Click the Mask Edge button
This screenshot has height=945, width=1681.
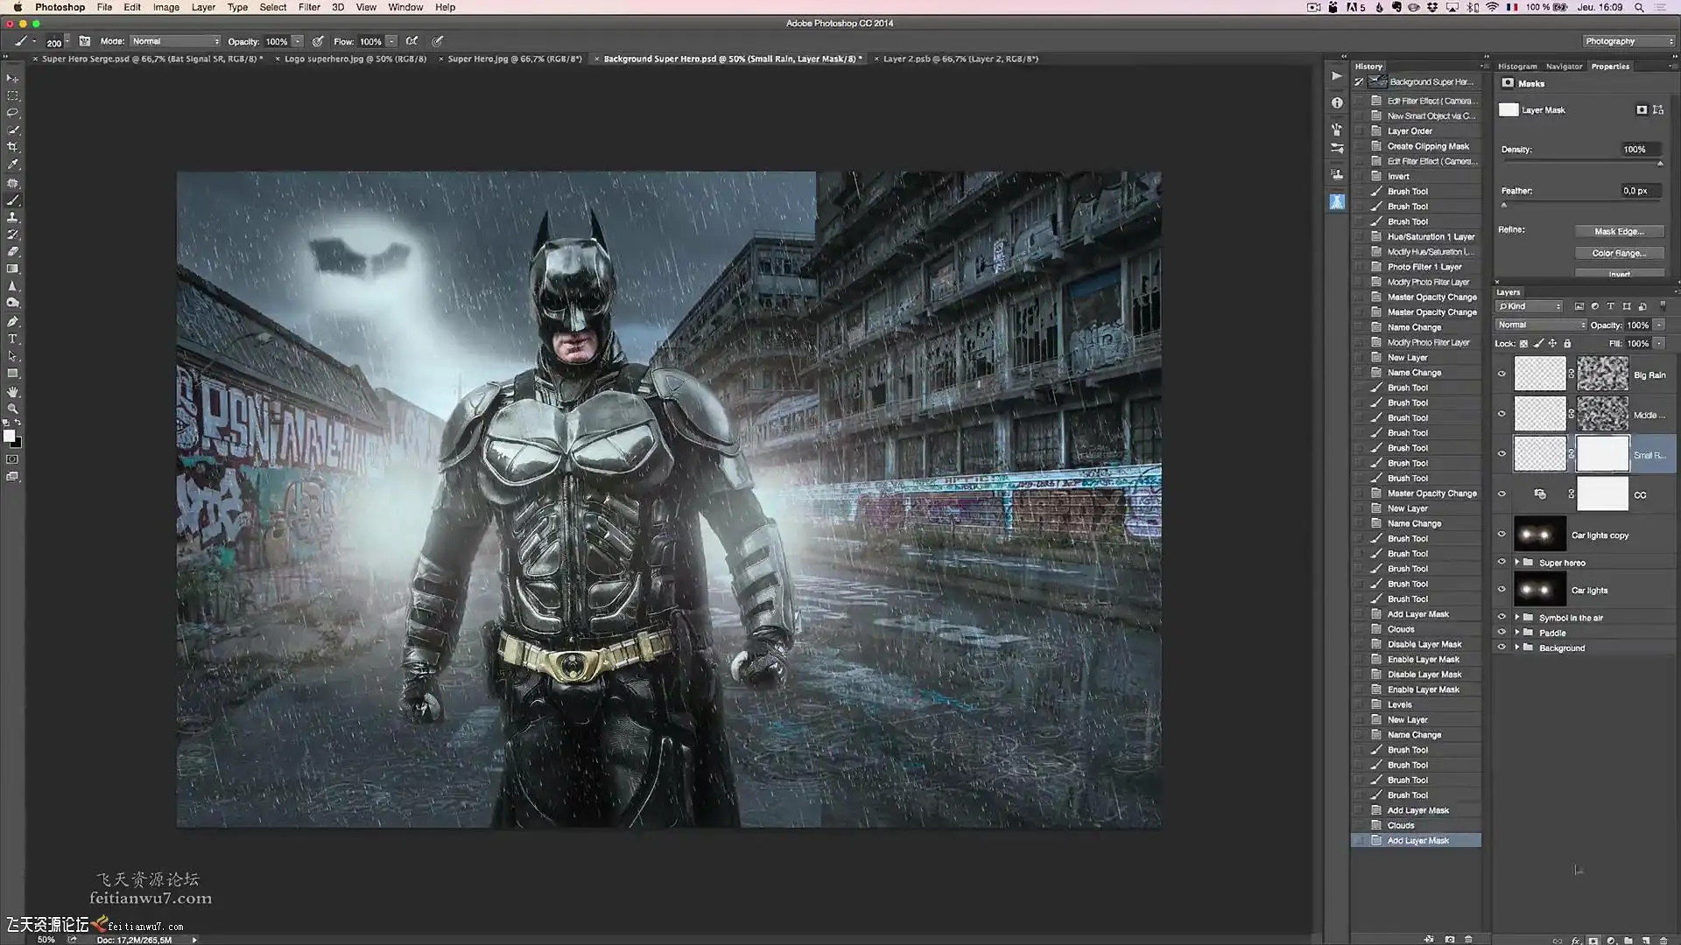tap(1618, 232)
